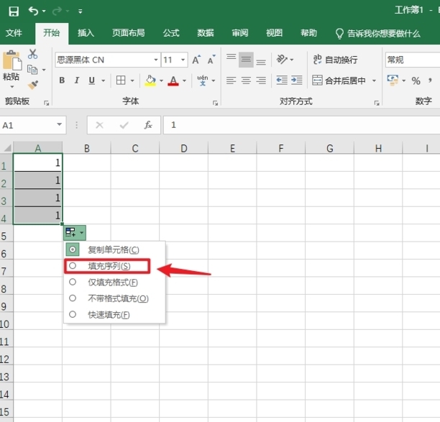Switch to the 帮助 tab
Viewport: 440px width, 422px height.
[308, 33]
